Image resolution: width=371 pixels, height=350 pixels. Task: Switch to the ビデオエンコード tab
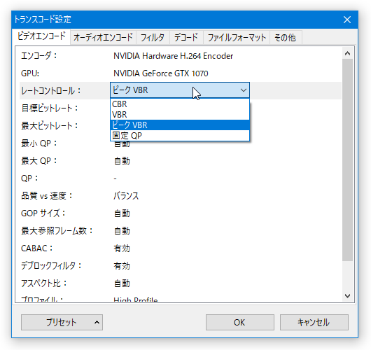pyautogui.click(x=41, y=36)
